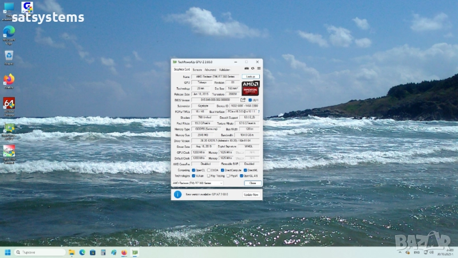This screenshot has width=458, height=258.
Task: Open the Advanced tab
Action: tap(210, 69)
